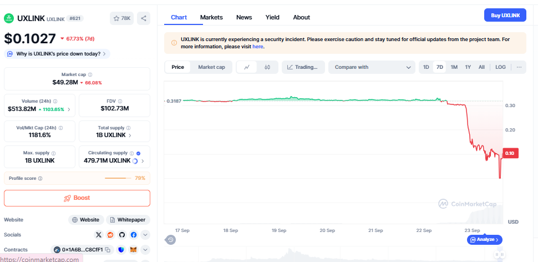538x262 pixels.
Task: Click the Profile score info icon
Action: pos(40,179)
